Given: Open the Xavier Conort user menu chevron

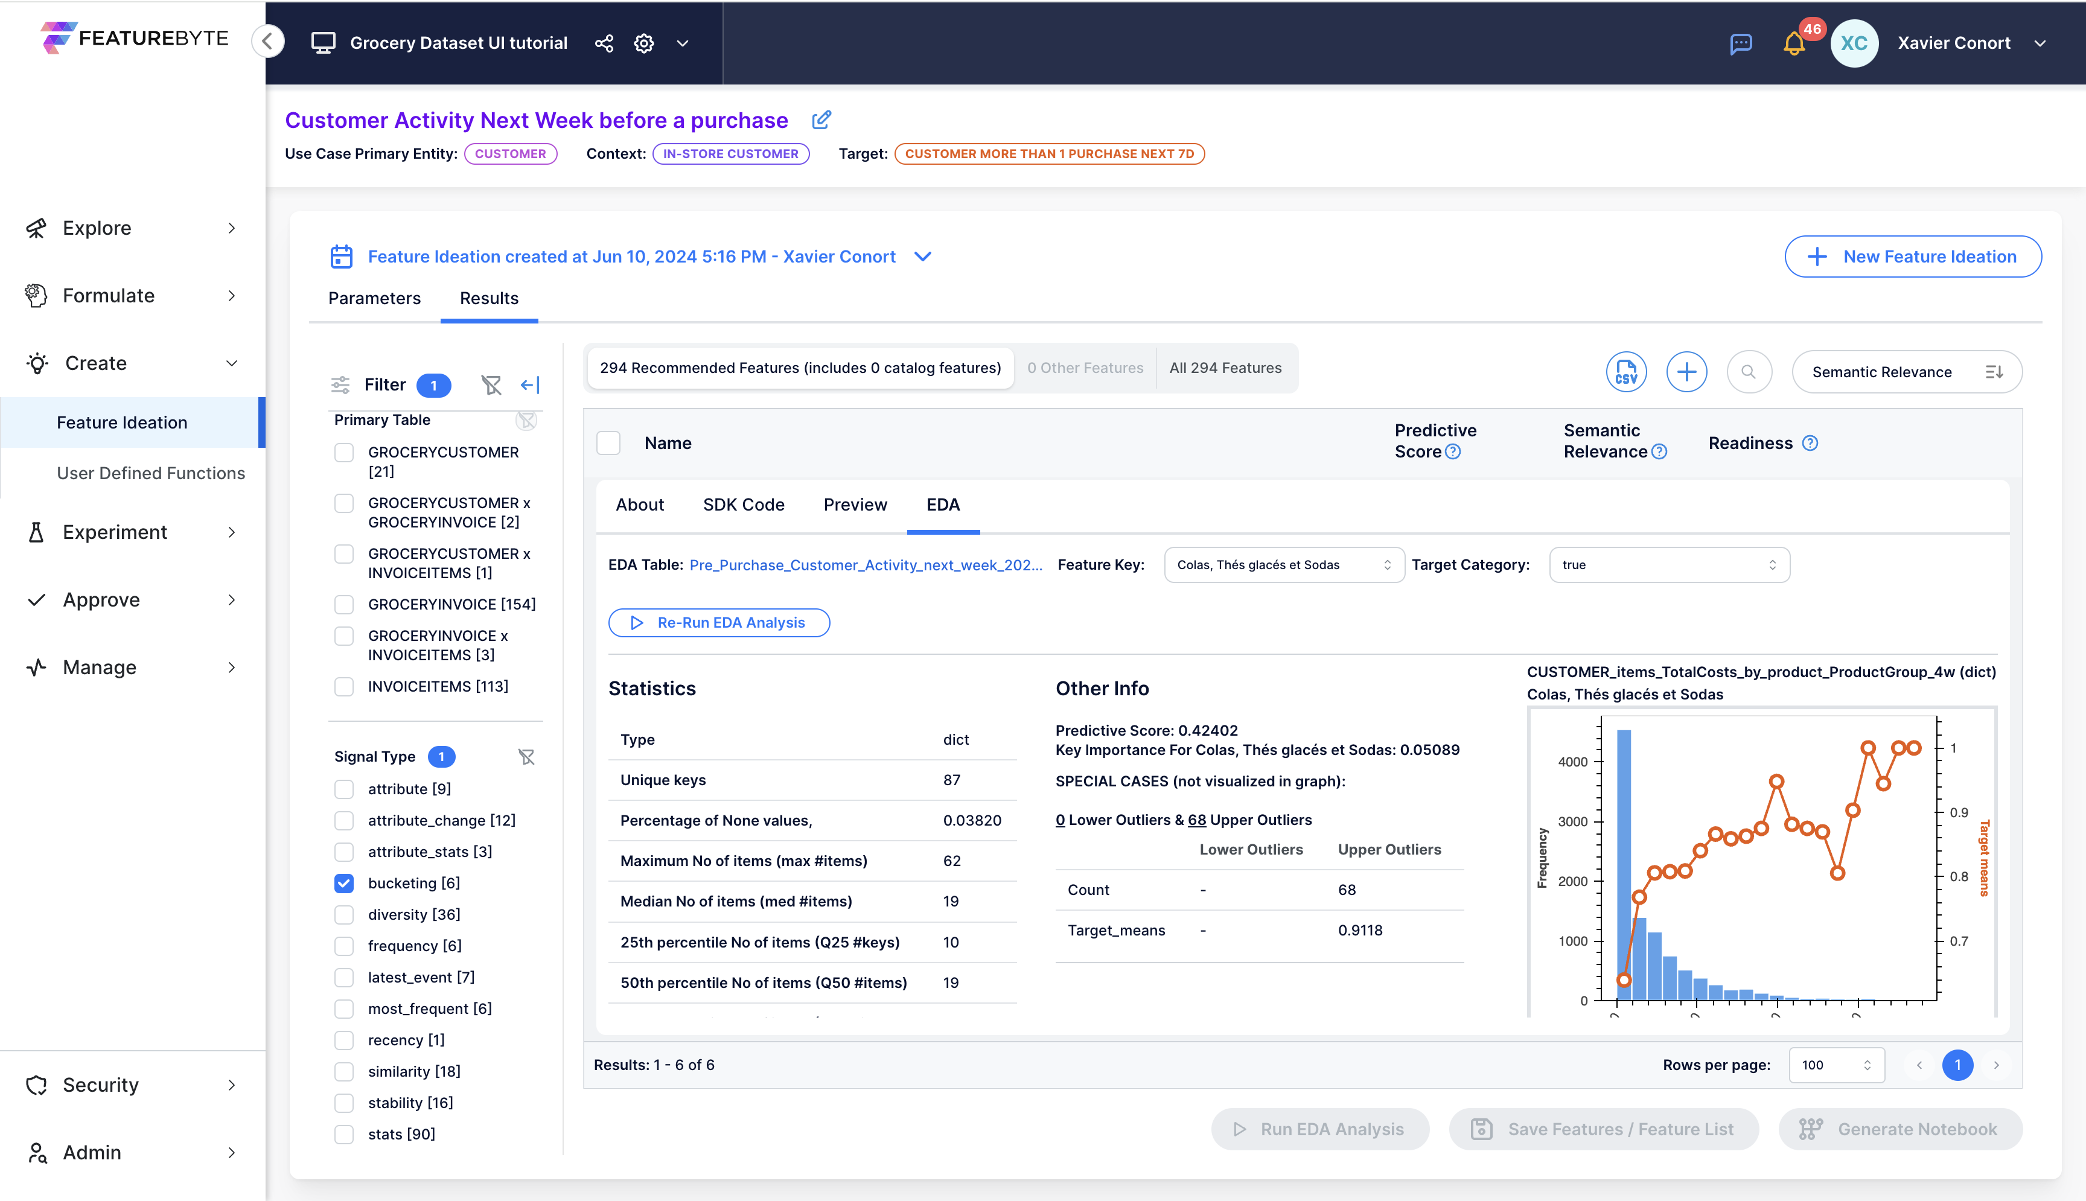Looking at the screenshot, I should pos(2040,43).
